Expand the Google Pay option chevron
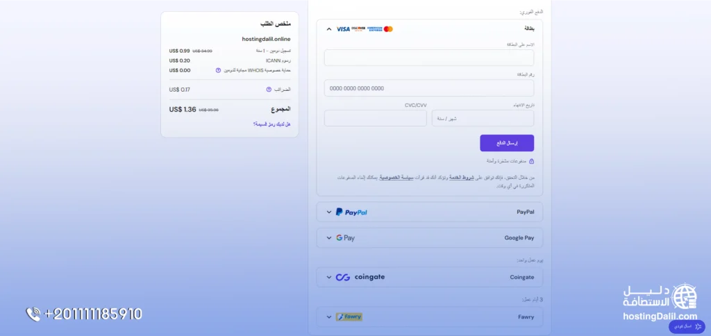Viewport: 711px width, 336px height. click(x=329, y=237)
